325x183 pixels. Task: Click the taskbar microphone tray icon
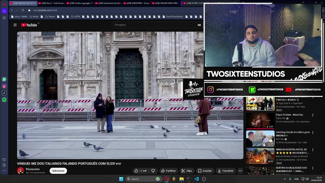pos(290,179)
